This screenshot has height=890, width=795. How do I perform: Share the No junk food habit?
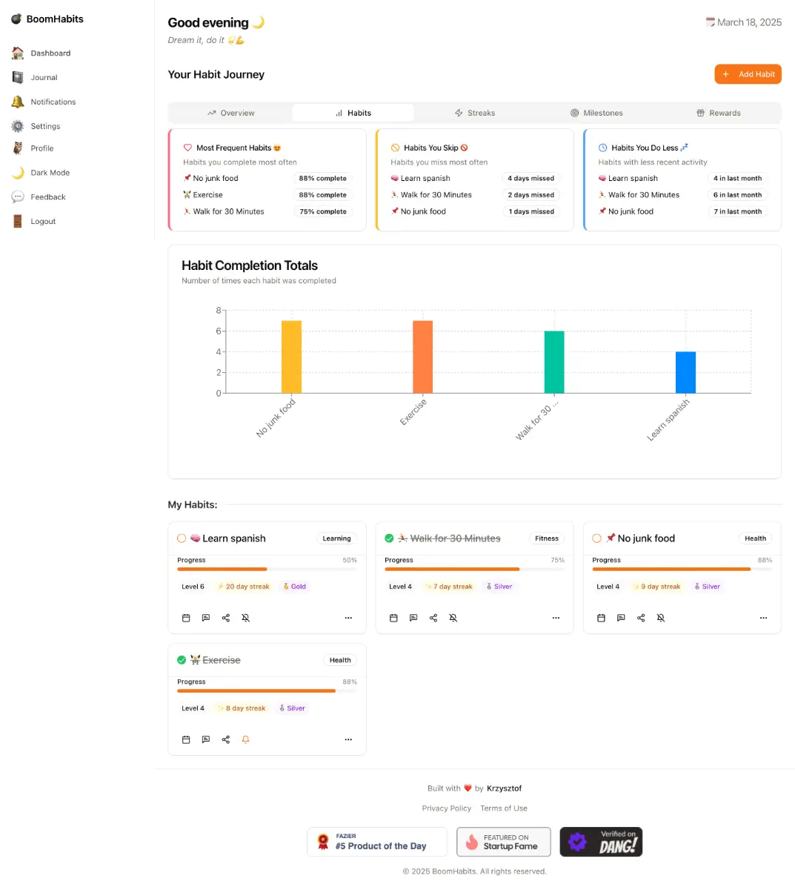pyautogui.click(x=641, y=618)
